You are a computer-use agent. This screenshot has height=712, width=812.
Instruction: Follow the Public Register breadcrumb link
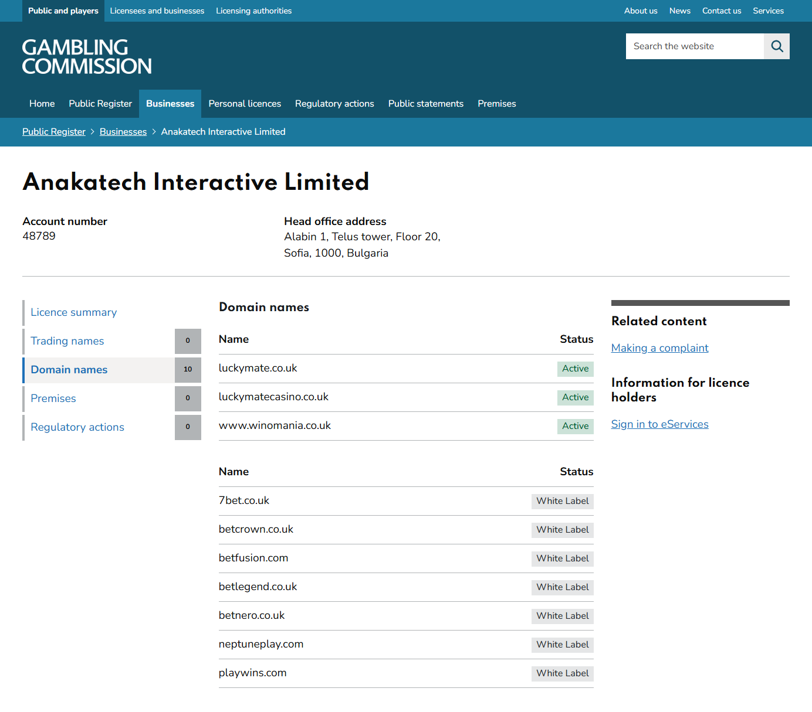coord(54,132)
